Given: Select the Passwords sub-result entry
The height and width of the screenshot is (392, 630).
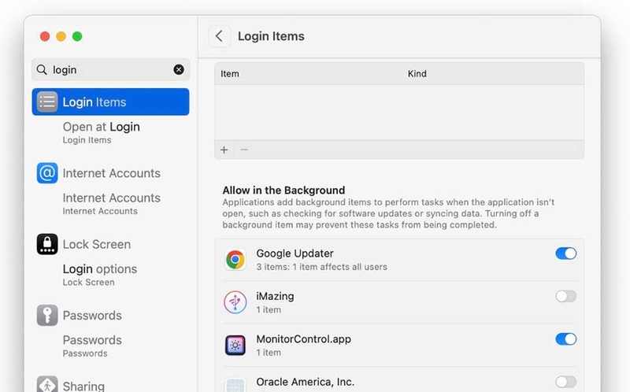Looking at the screenshot, I should [x=92, y=346].
